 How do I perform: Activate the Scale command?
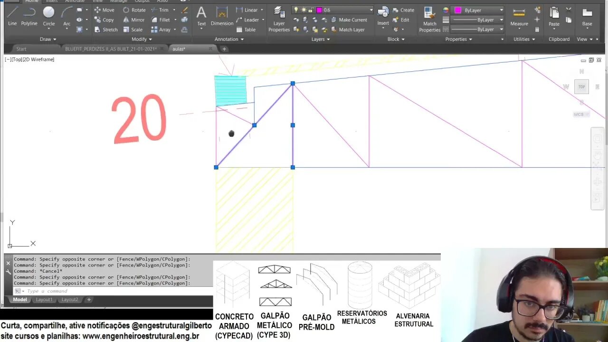point(133,29)
